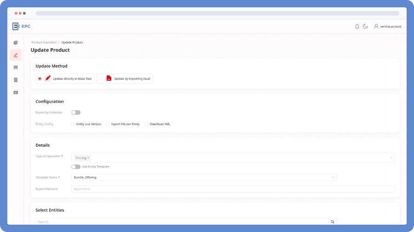Go to Product Operation breadcrumb
414x232 pixels.
[x=44, y=42]
